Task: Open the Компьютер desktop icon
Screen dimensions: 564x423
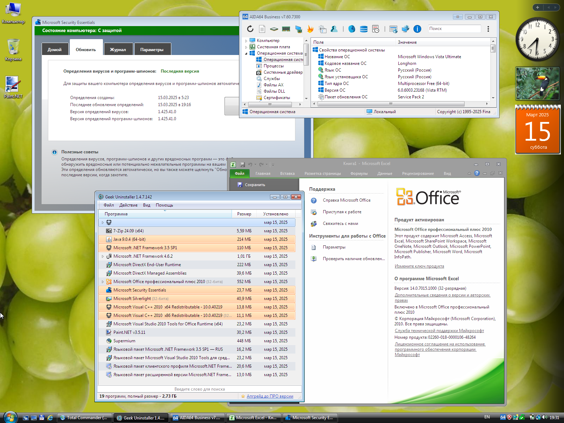Action: point(13,13)
